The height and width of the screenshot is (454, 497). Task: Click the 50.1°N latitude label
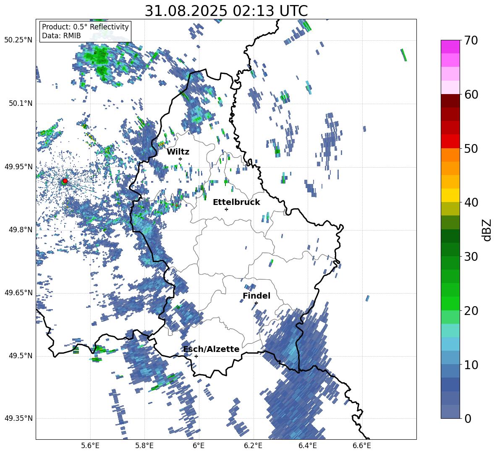(x=21, y=103)
